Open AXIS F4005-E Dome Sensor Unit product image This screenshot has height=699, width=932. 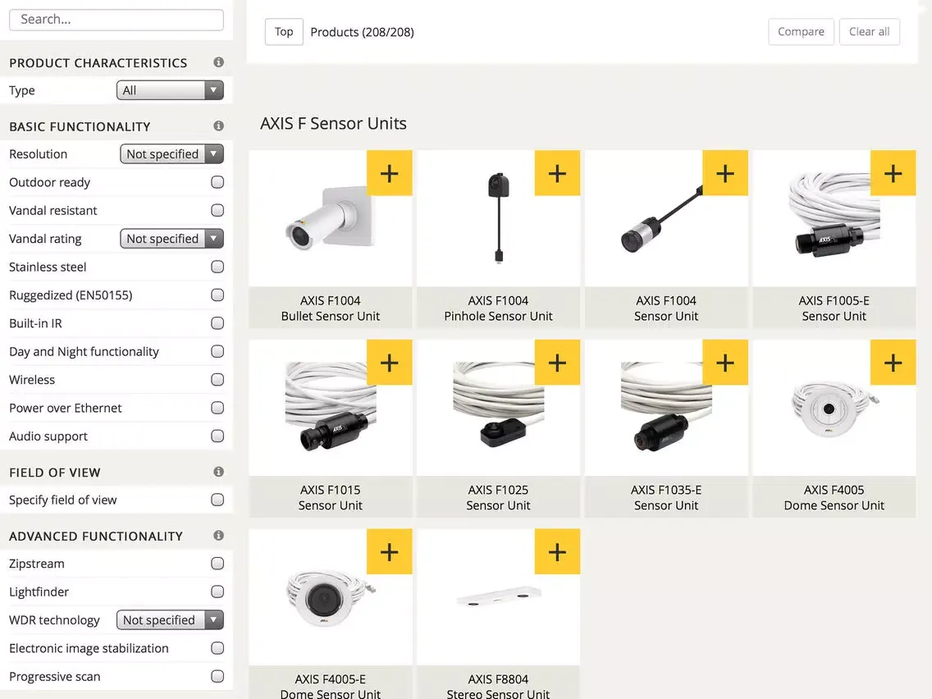[x=331, y=597]
